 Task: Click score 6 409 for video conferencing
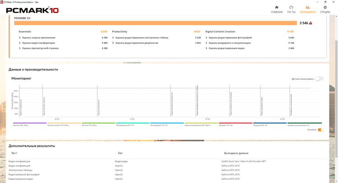pos(105,43)
